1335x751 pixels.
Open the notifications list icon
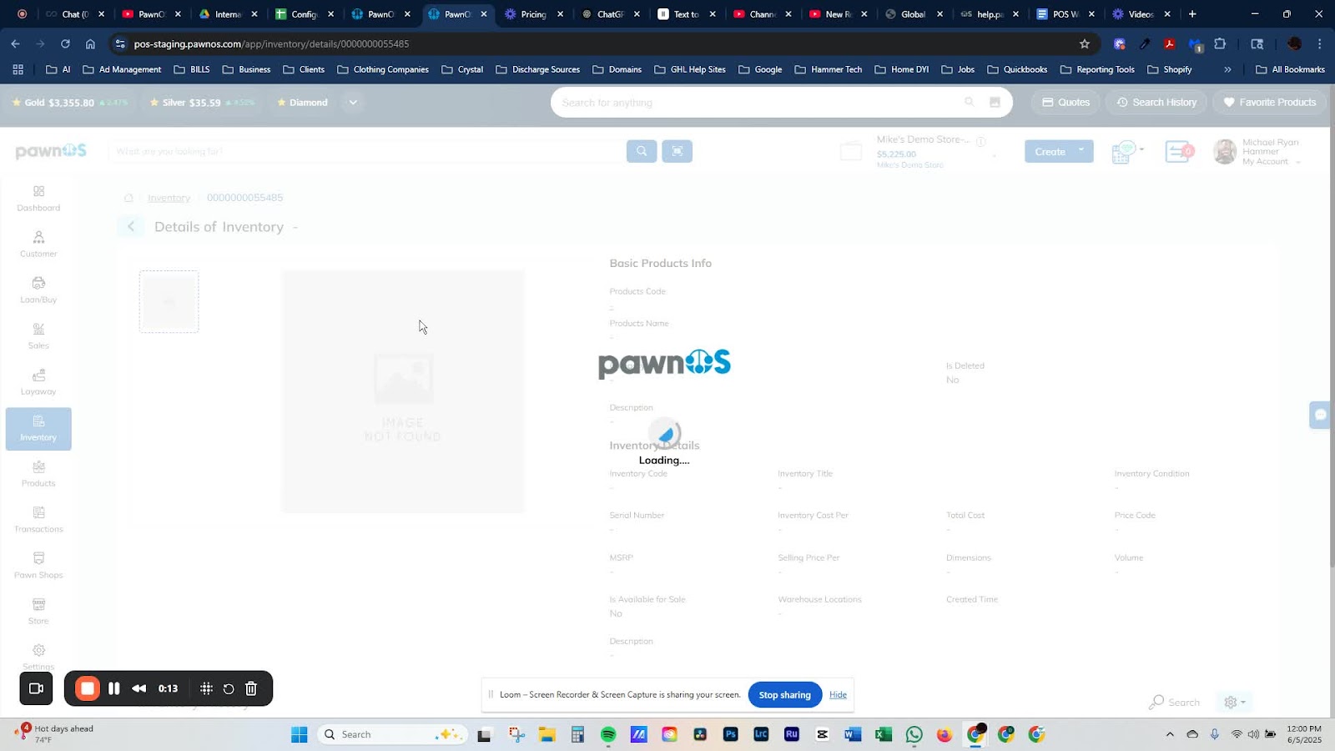point(1179,152)
